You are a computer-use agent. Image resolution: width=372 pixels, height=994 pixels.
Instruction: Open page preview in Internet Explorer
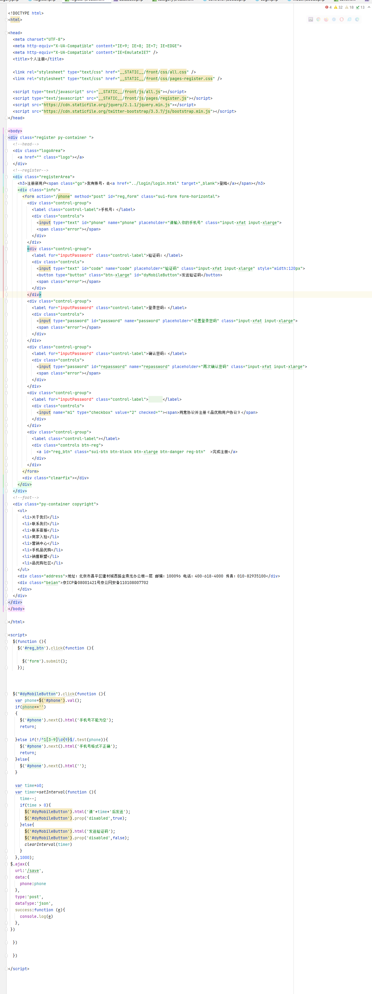click(349, 19)
